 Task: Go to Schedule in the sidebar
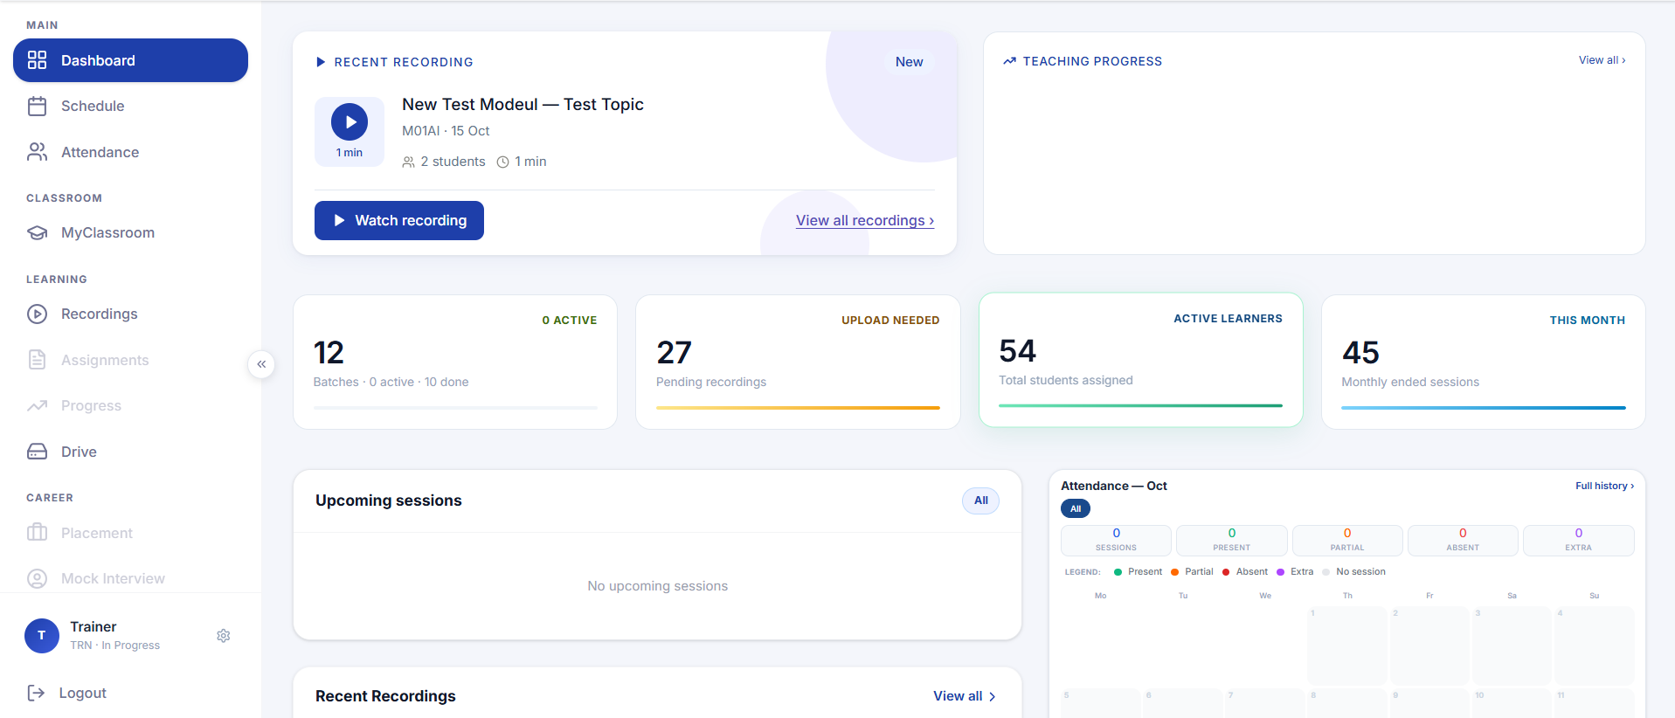pyautogui.click(x=130, y=107)
